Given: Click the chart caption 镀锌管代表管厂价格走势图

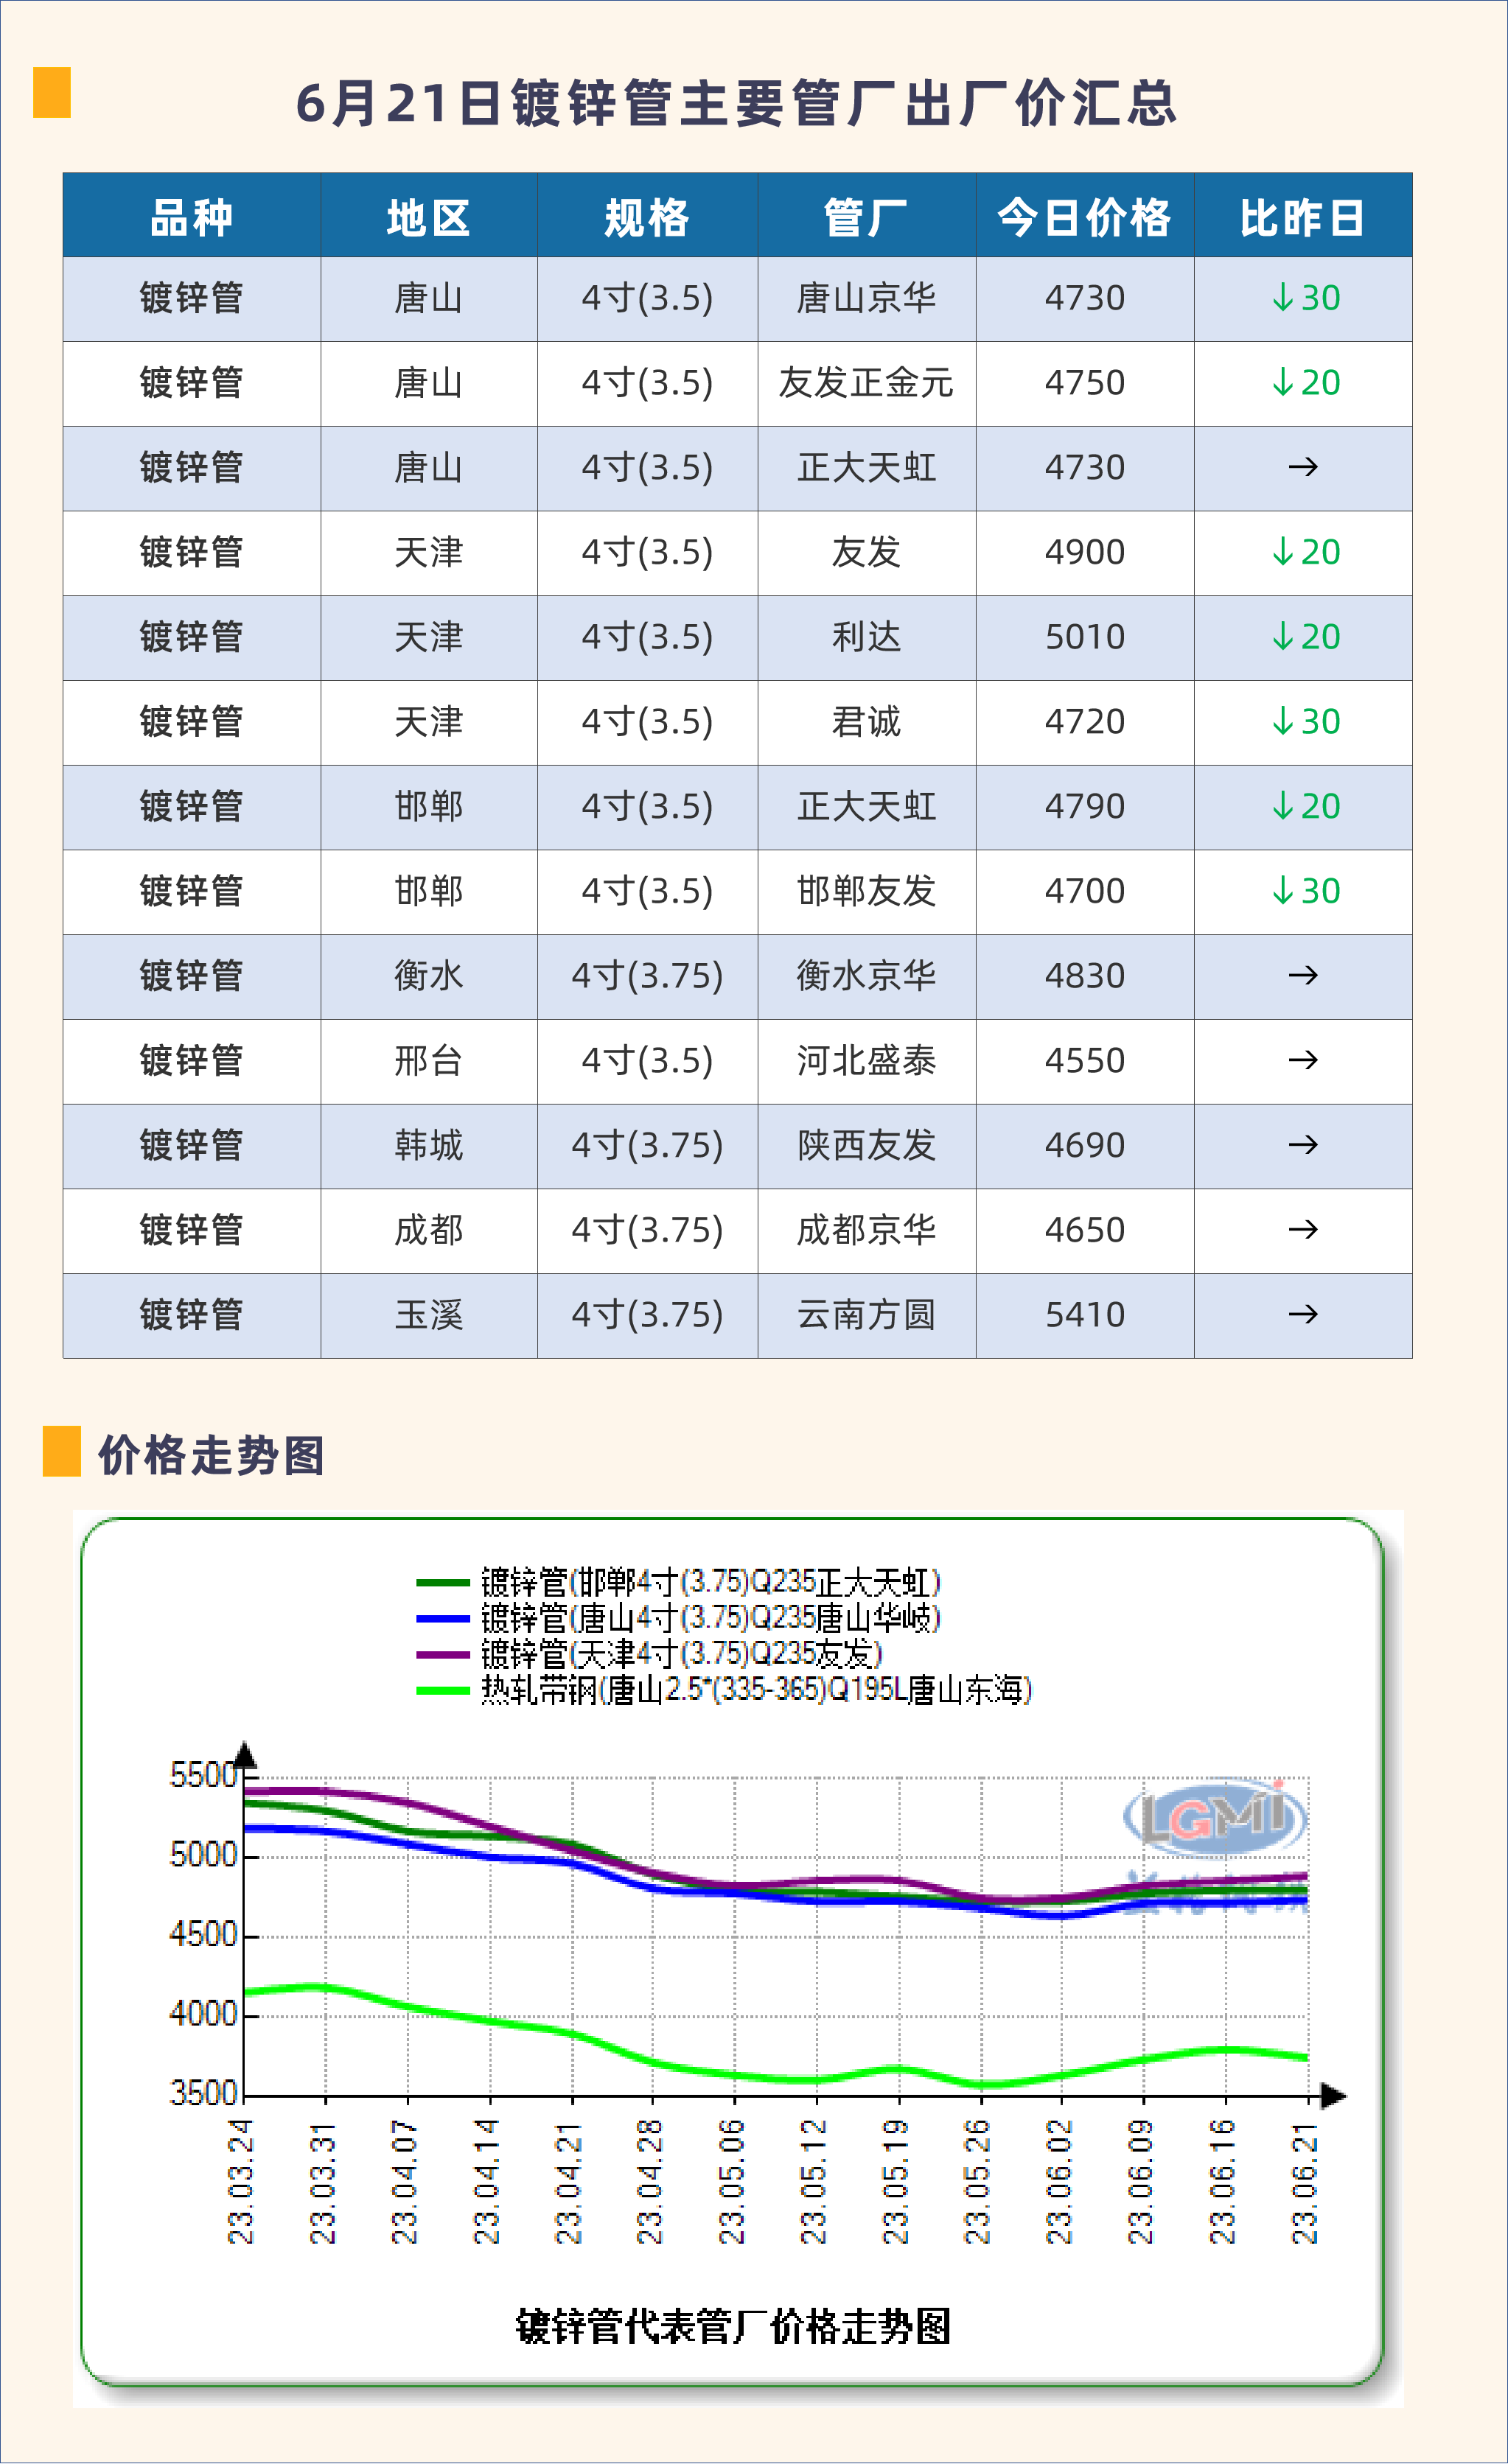Looking at the screenshot, I should click(x=733, y=2326).
